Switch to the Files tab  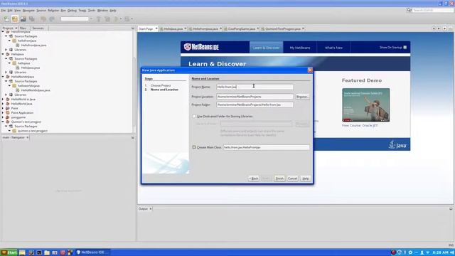click(x=23, y=28)
